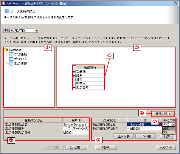Uncheck the 読み column checkbox
Screen dimensions: 180x154
pos(75,76)
